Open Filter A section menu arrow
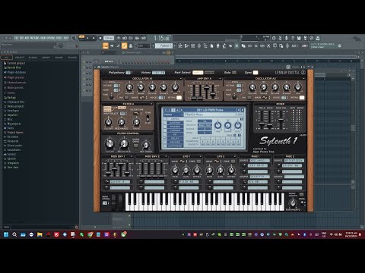The height and width of the screenshot is (273, 365). (151, 104)
